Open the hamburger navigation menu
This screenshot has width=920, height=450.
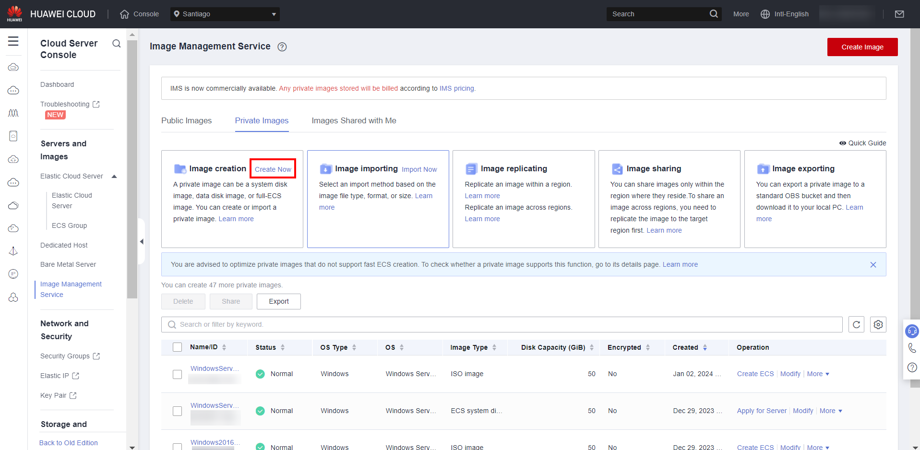13,41
